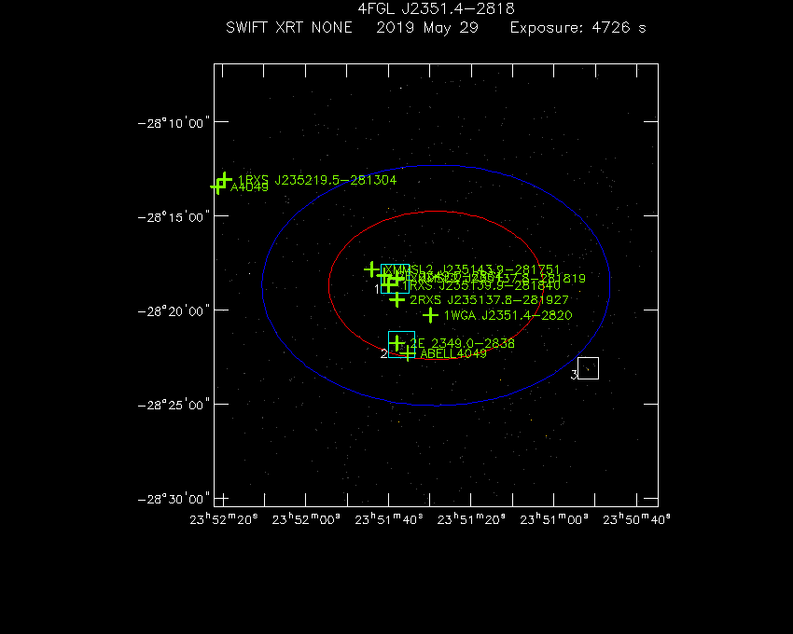Image resolution: width=793 pixels, height=634 pixels.
Task: Click the declination label -28°10'00"
Action: coord(174,123)
